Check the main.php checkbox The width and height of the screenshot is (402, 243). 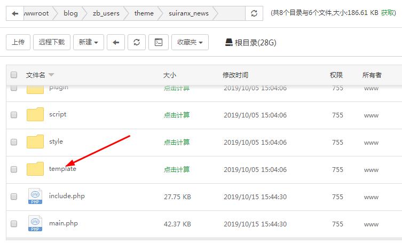click(x=14, y=224)
